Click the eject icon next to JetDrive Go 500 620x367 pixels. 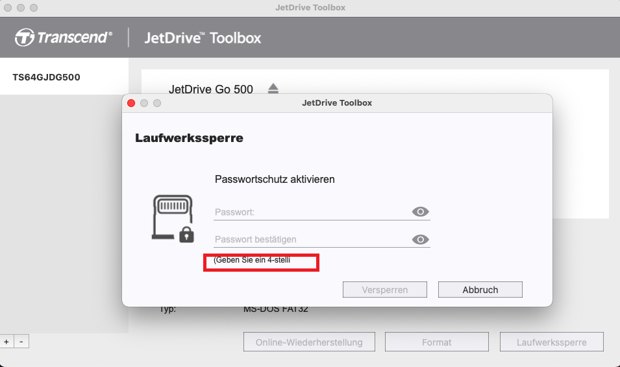[273, 88]
